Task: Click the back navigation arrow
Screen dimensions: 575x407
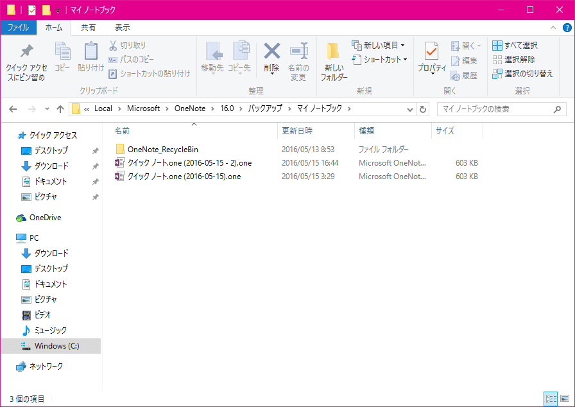Action: (x=13, y=109)
